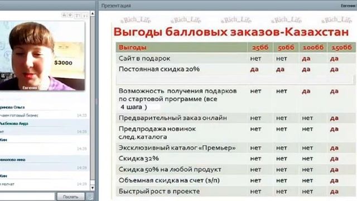The image size is (357, 201).
Task: Click the Объемная скидка на счет (з/п) label
Action: pos(169,180)
